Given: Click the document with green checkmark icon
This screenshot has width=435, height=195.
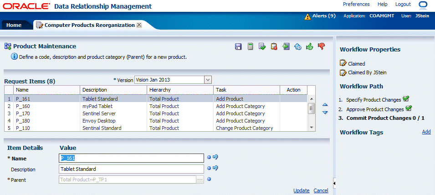Looking at the screenshot, I should (x=262, y=46).
